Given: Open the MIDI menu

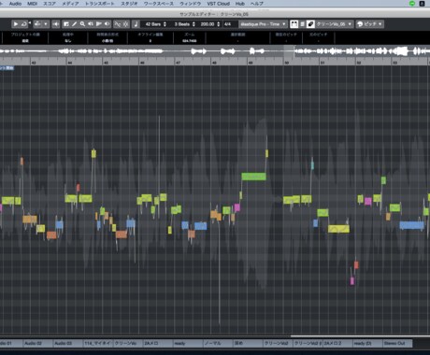Looking at the screenshot, I should tap(32, 4).
